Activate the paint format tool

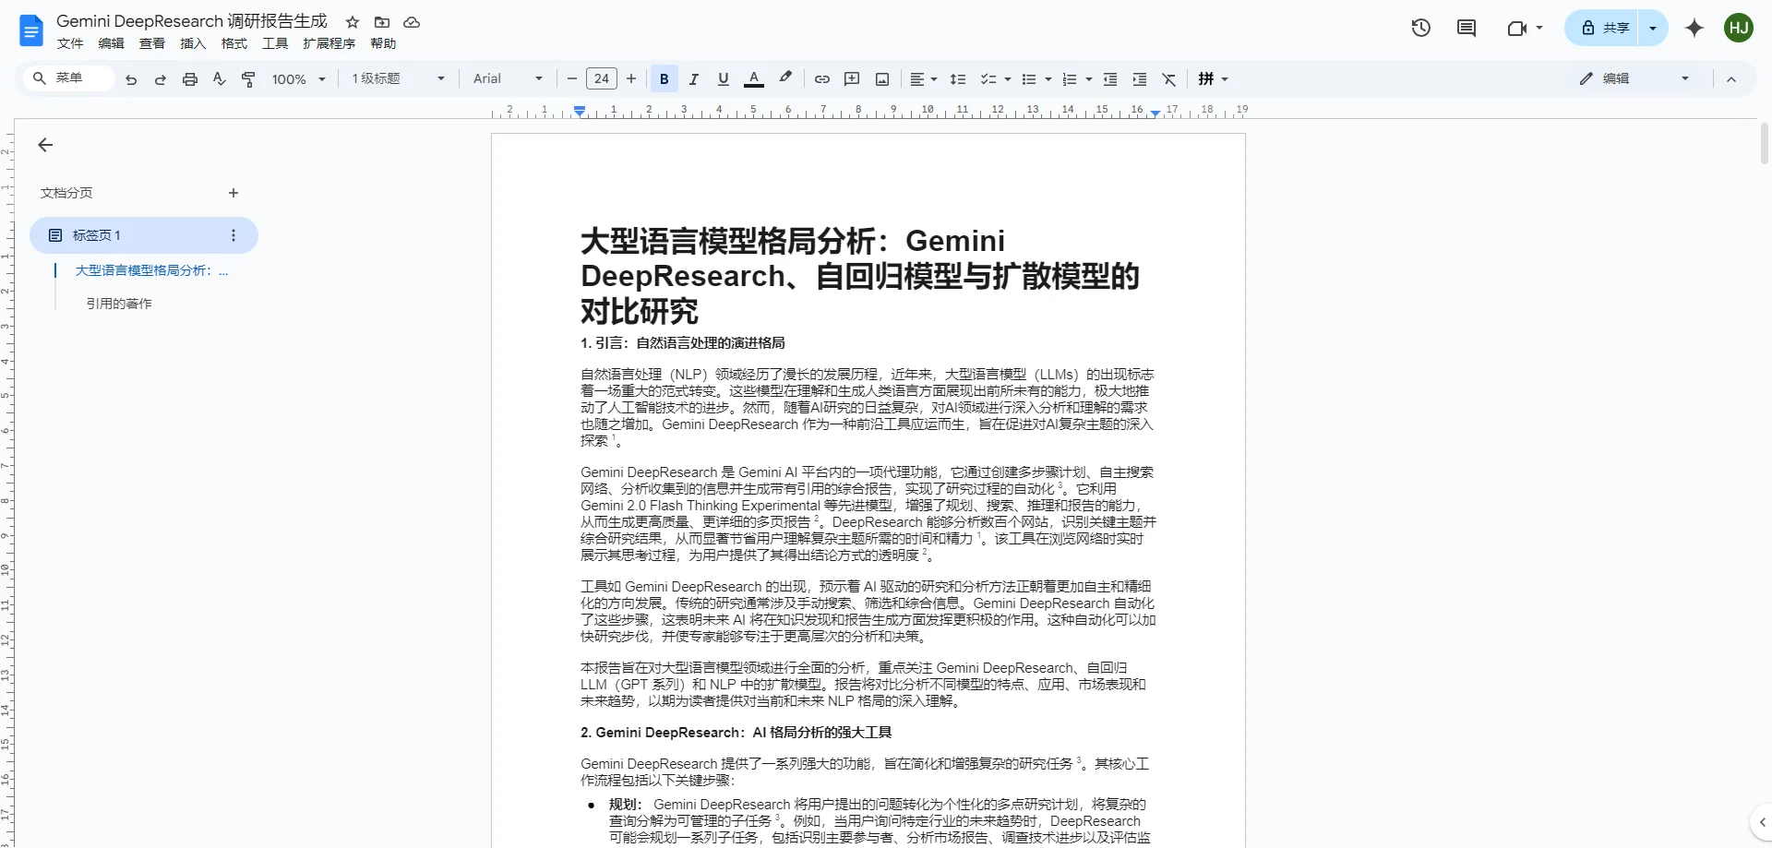tap(248, 79)
